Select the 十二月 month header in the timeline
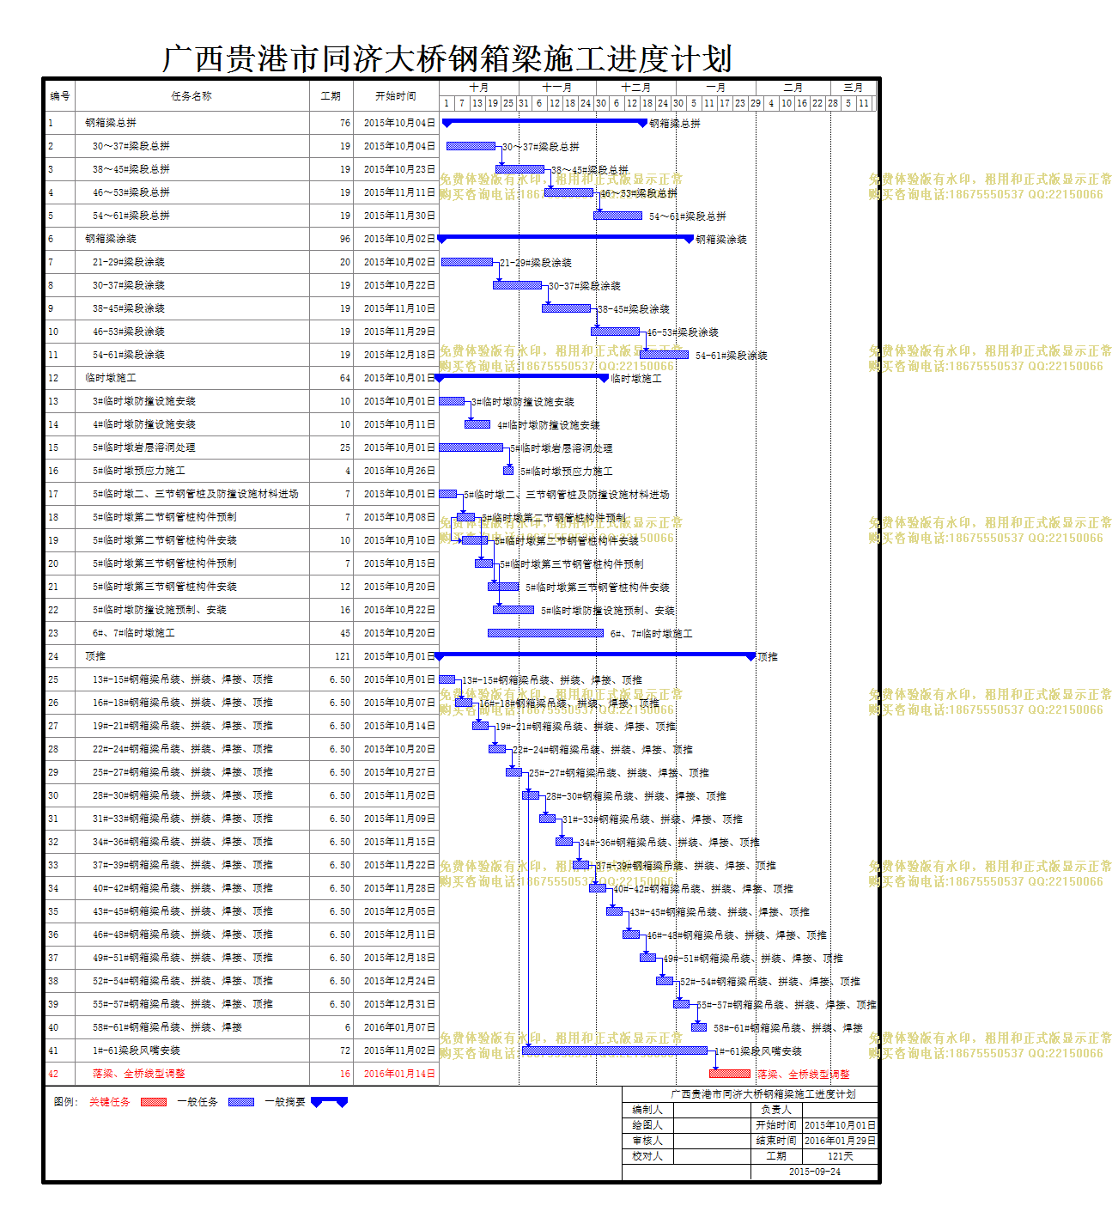This screenshot has height=1224, width=1112. [636, 88]
